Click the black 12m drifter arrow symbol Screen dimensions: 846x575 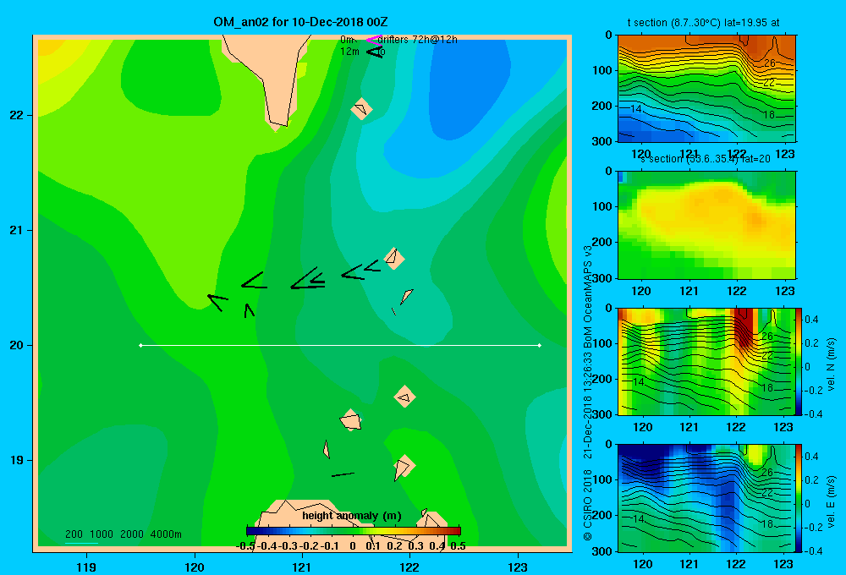375,52
